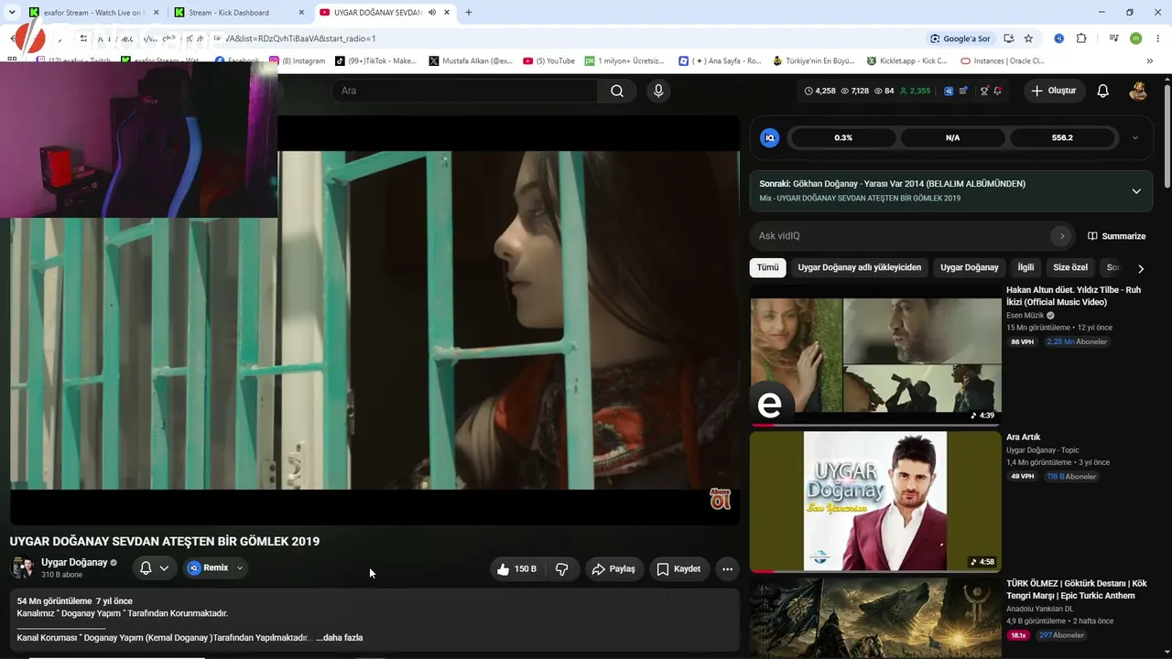Save video with Kaydet button
Viewport: 1172px width, 659px height.
pos(678,569)
